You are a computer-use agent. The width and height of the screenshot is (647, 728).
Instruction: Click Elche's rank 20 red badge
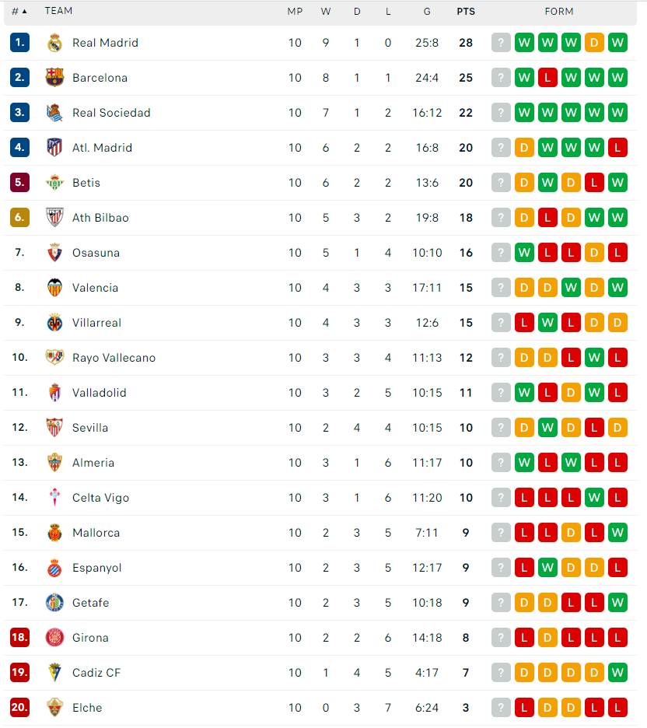19,708
